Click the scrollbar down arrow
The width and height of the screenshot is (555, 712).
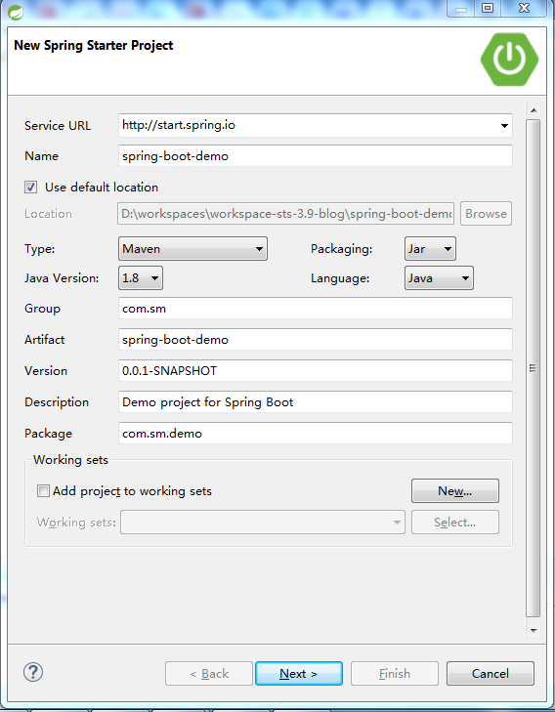pyautogui.click(x=534, y=630)
